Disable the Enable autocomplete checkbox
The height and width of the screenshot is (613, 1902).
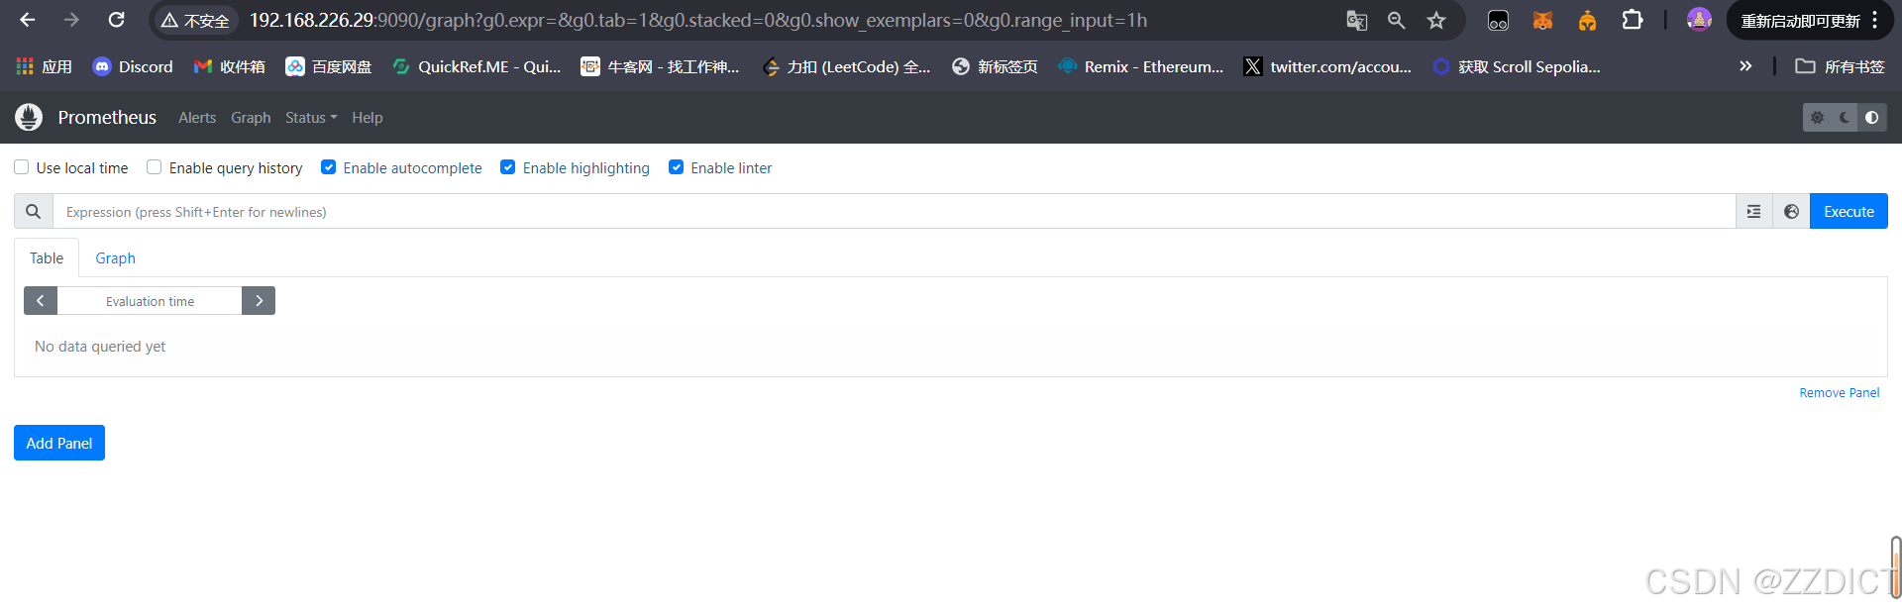tap(329, 167)
